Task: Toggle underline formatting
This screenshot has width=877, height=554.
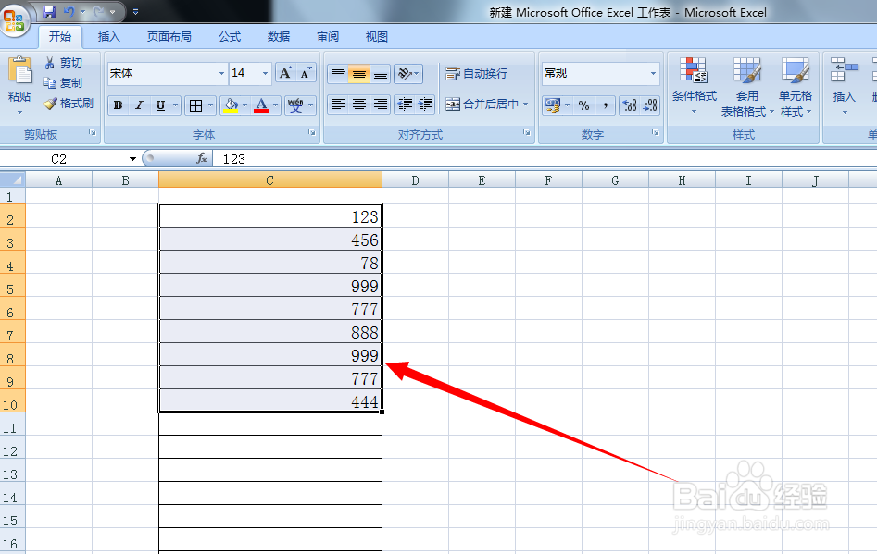Action: click(x=160, y=105)
